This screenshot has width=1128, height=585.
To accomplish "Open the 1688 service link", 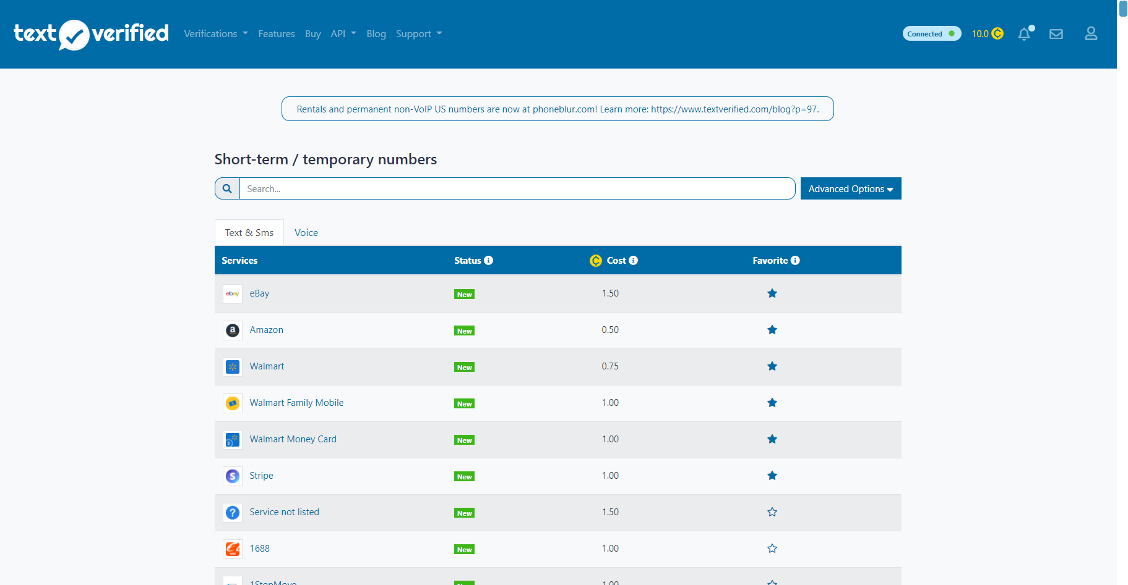I will (x=260, y=549).
